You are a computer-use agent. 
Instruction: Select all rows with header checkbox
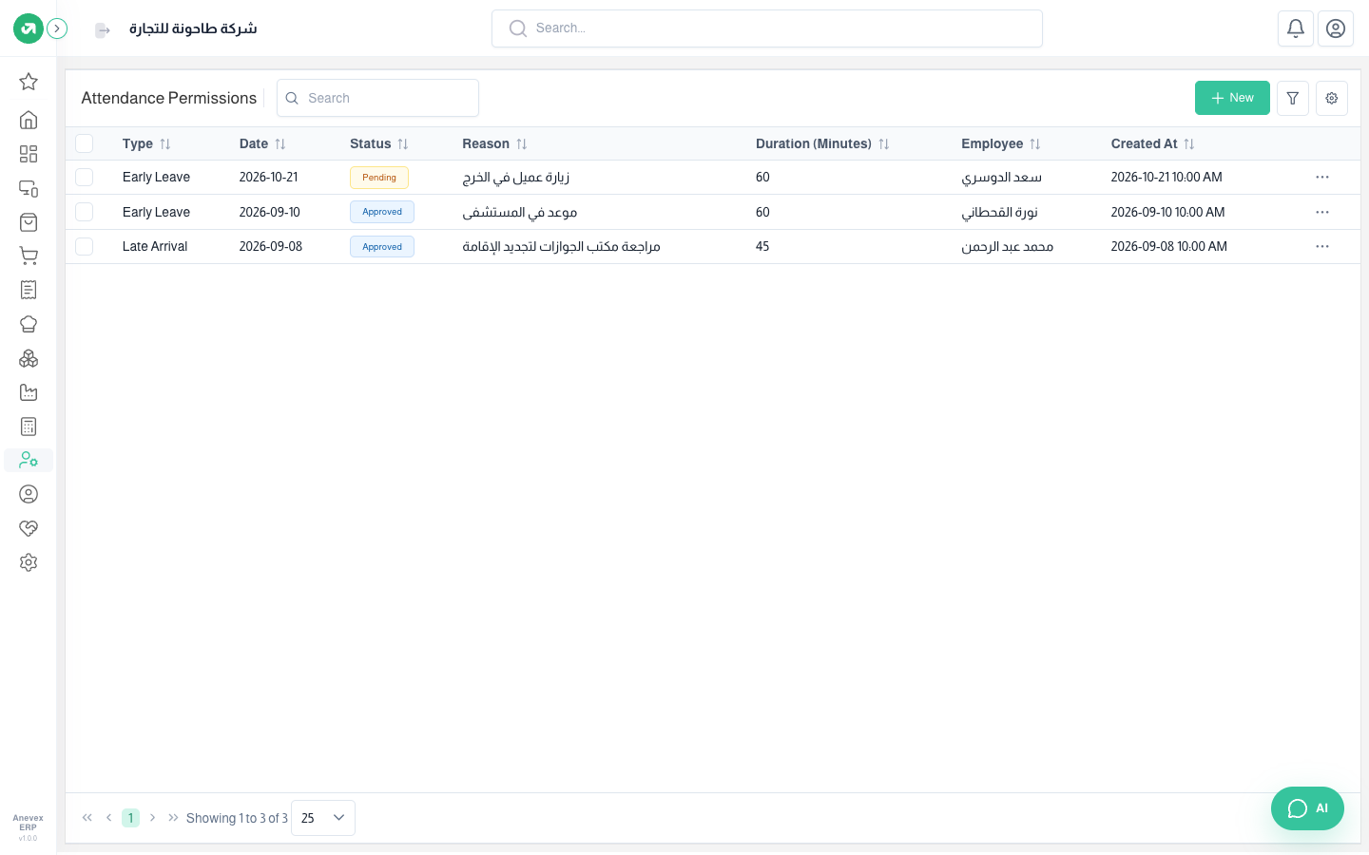click(x=85, y=143)
